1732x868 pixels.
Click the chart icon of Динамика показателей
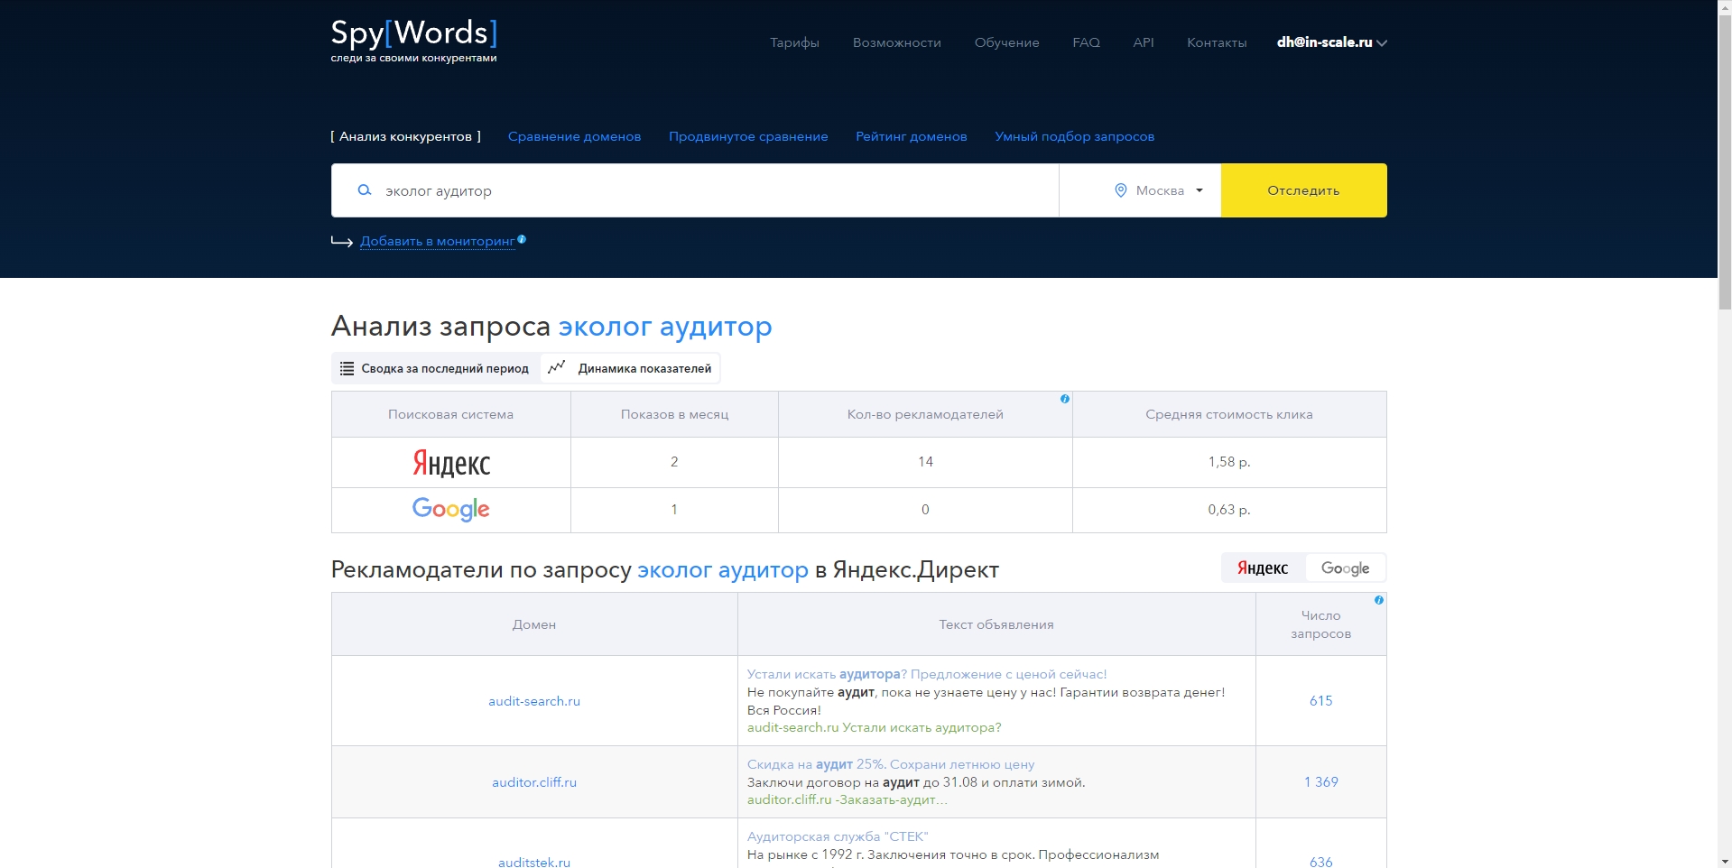(557, 367)
